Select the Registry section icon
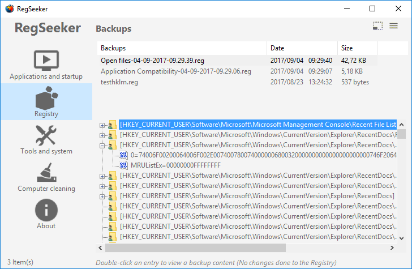The width and height of the screenshot is (412, 269). point(46,98)
